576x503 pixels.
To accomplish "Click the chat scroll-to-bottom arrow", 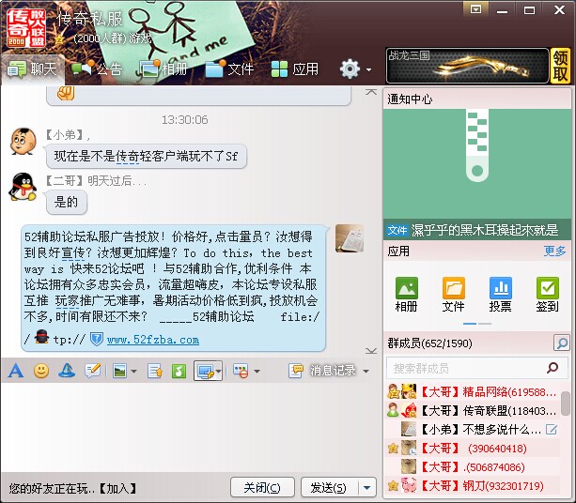I will [x=371, y=351].
